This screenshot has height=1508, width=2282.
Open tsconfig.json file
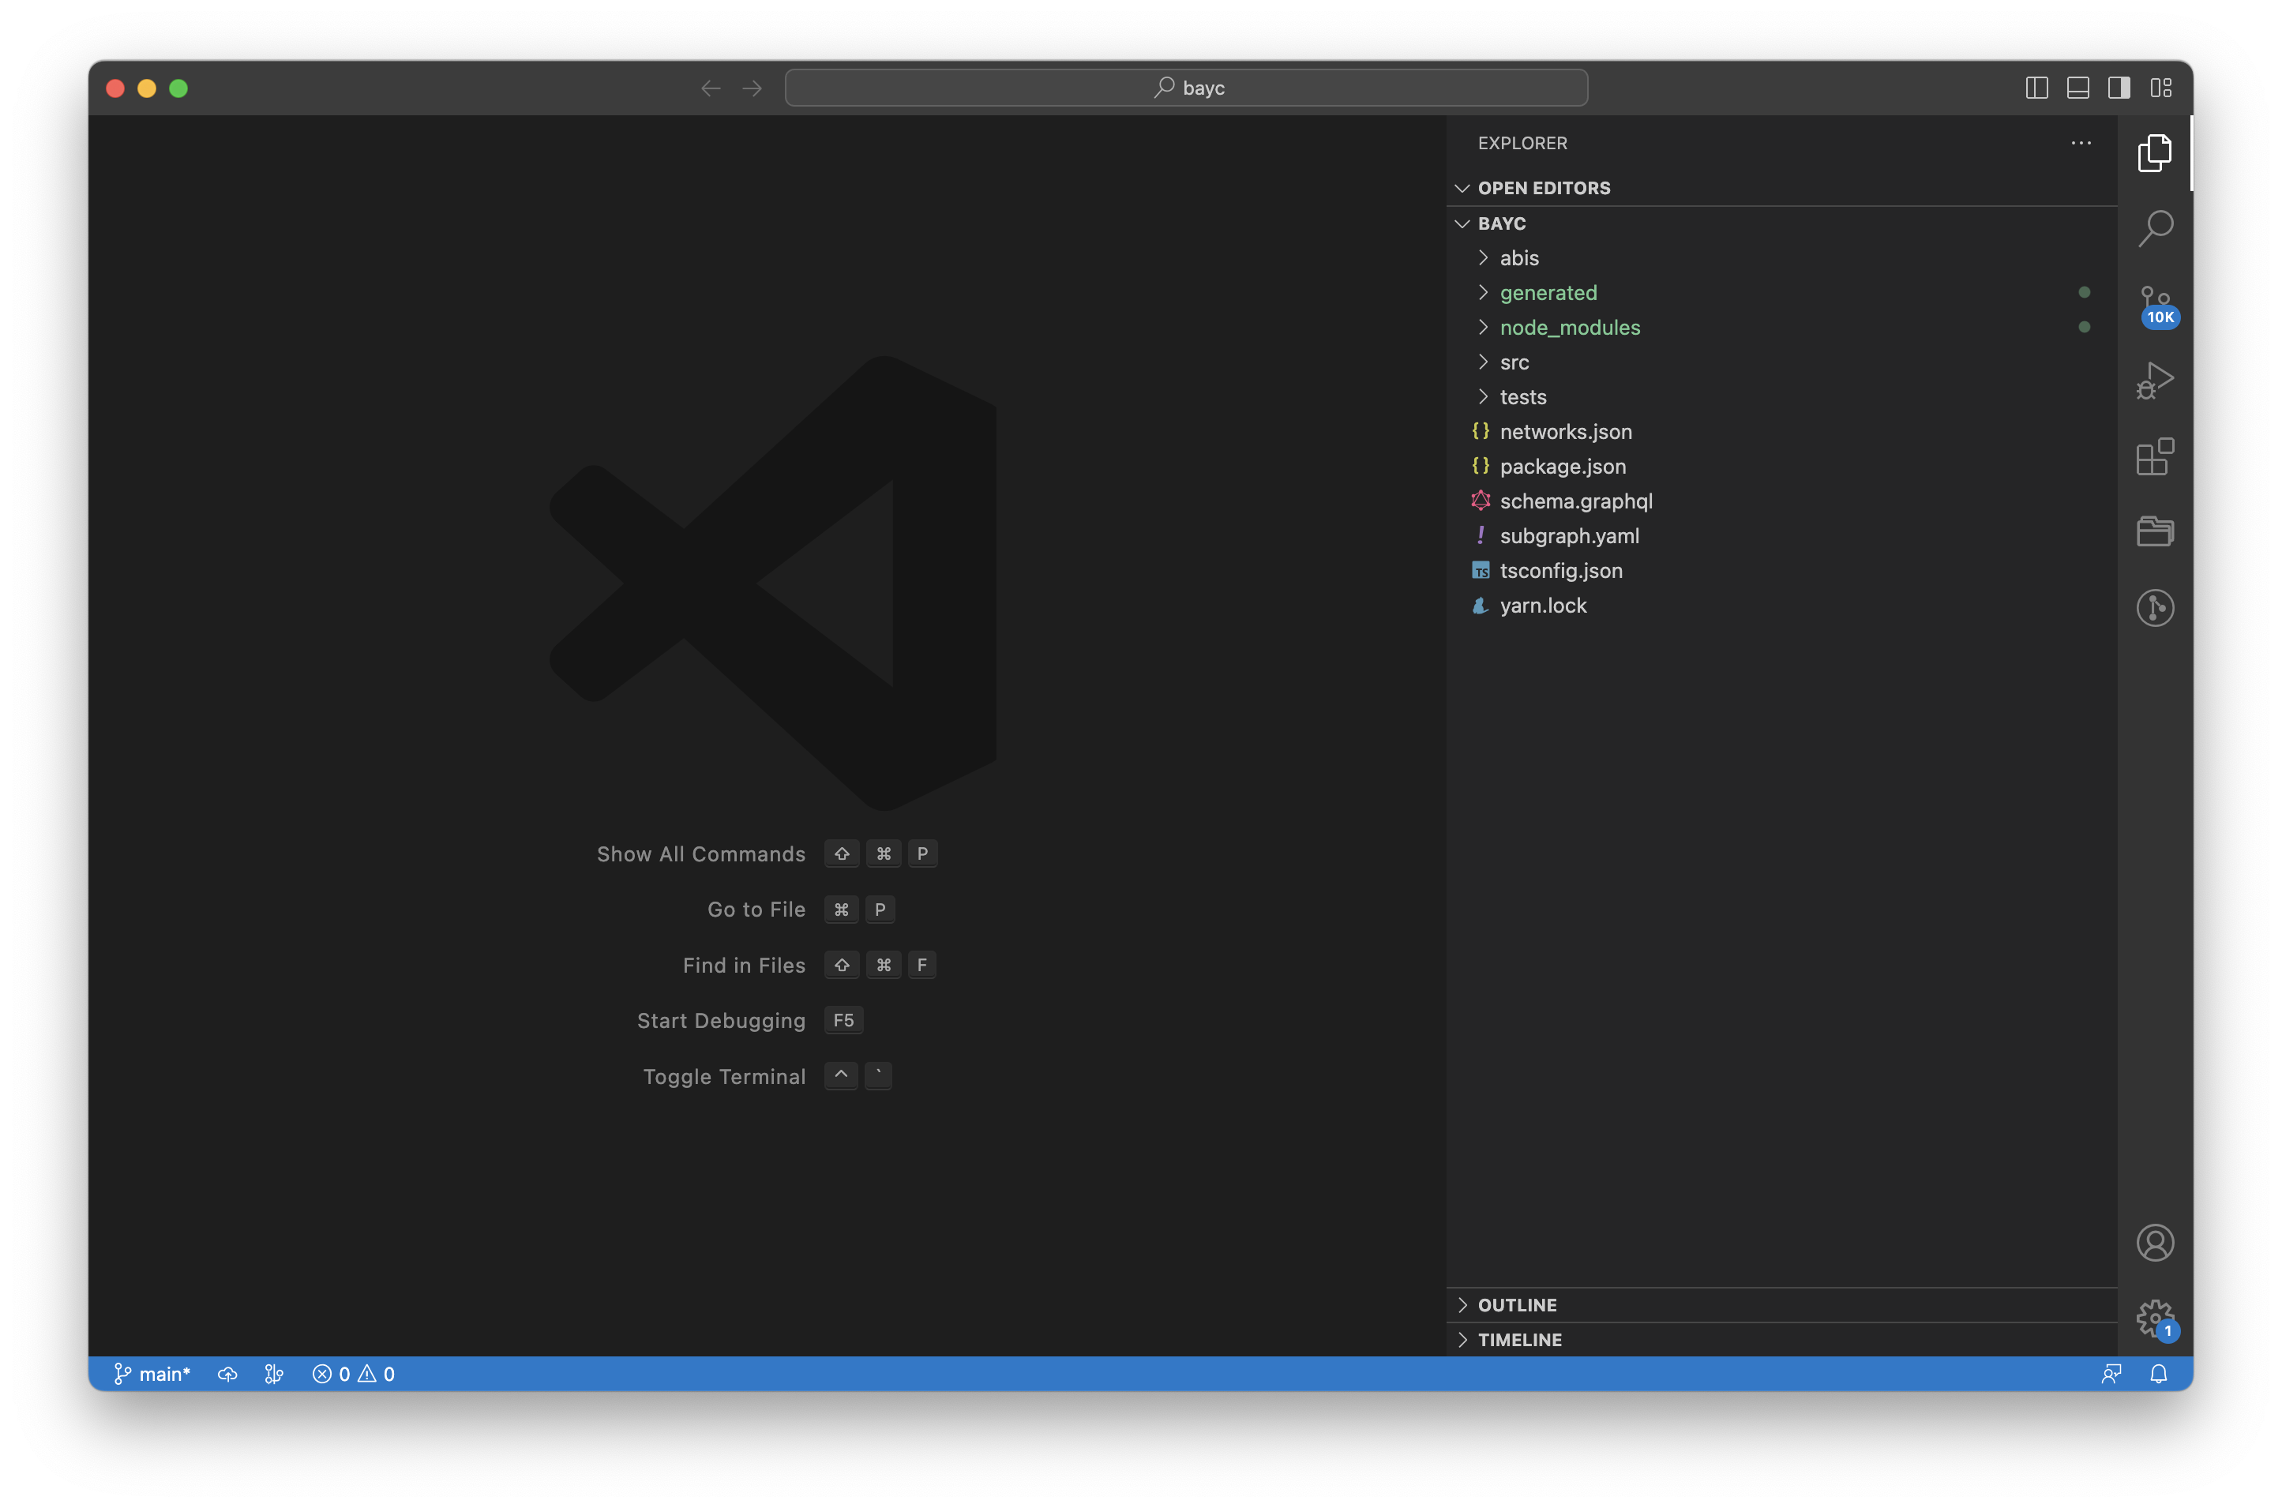[1782, 570]
